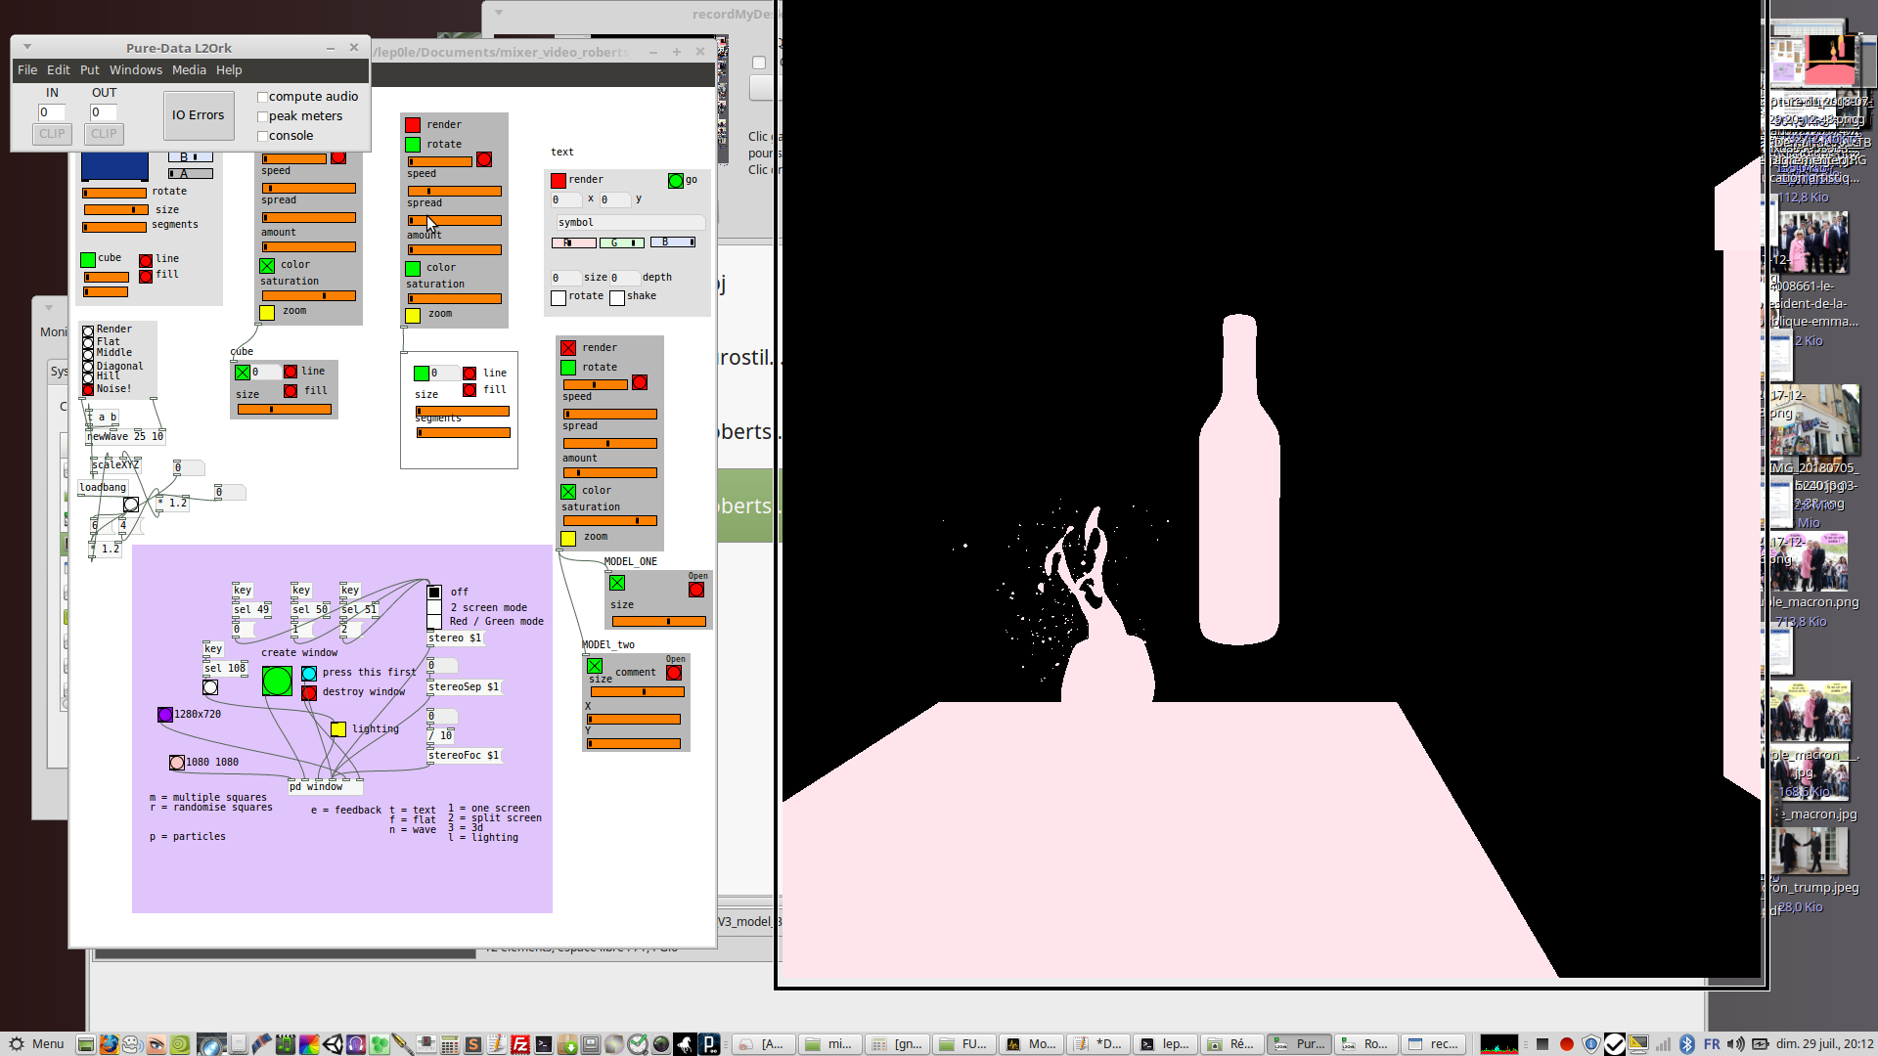Launch FileZilla from the panel
Viewport: 1878px width, 1056px height.
click(x=519, y=1044)
